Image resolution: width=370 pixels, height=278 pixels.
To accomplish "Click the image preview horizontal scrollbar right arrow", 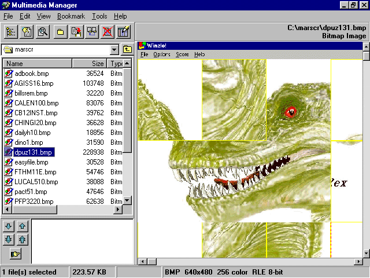I will (x=358, y=262).
